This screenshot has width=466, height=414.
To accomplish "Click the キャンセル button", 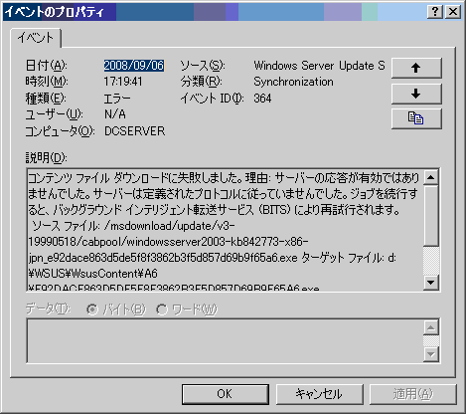I will pos(319,394).
